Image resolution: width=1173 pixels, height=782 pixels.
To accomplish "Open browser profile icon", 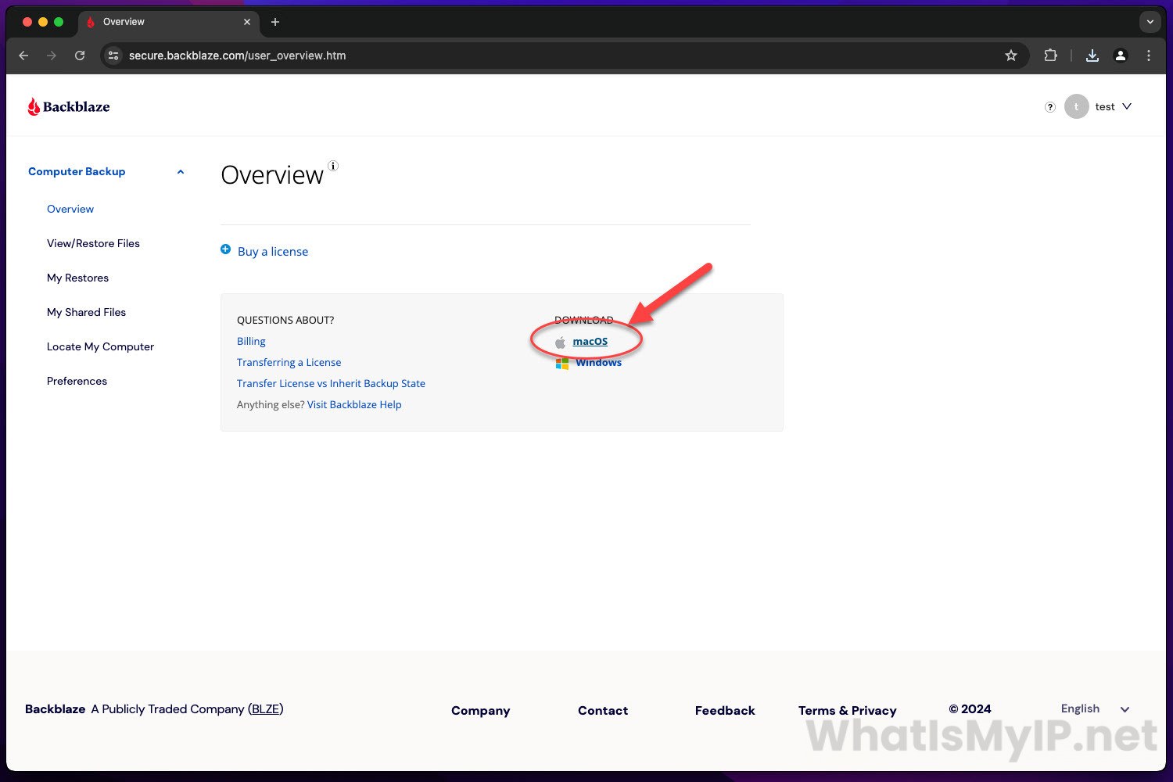I will [1121, 56].
